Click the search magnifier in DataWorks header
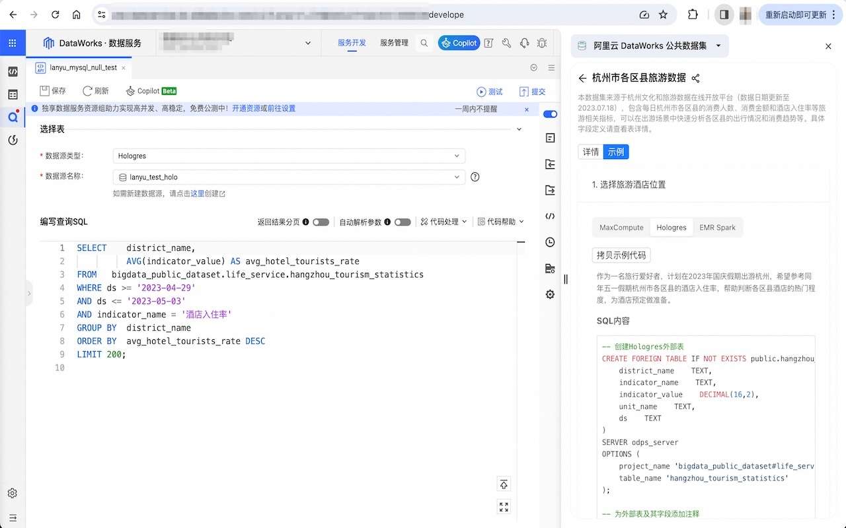Image resolution: width=846 pixels, height=528 pixels. point(424,43)
